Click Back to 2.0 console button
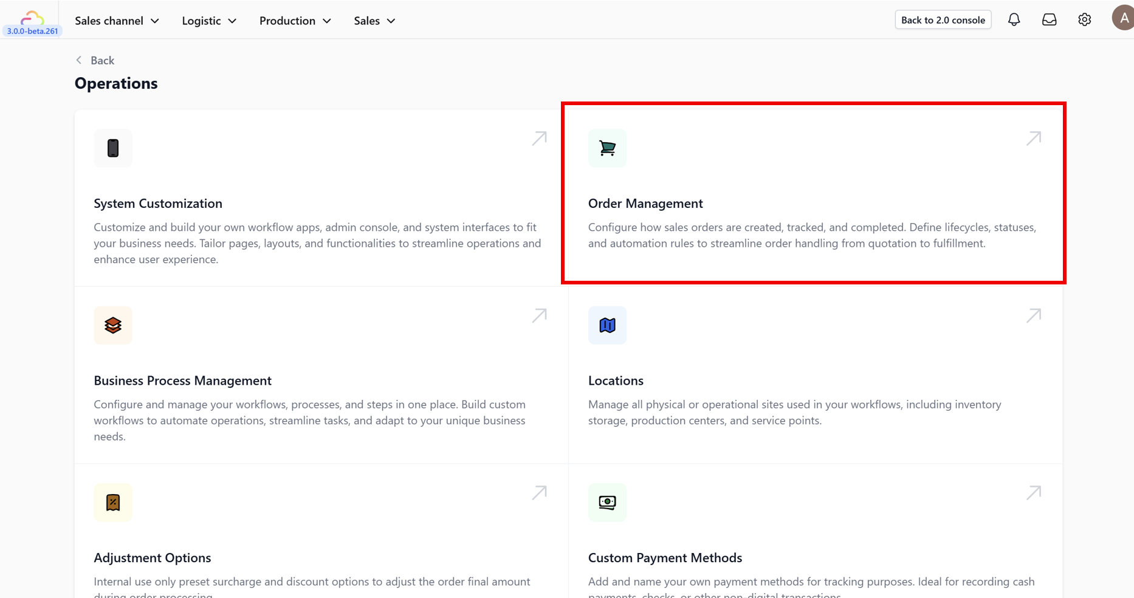The height and width of the screenshot is (598, 1134). pos(943,20)
